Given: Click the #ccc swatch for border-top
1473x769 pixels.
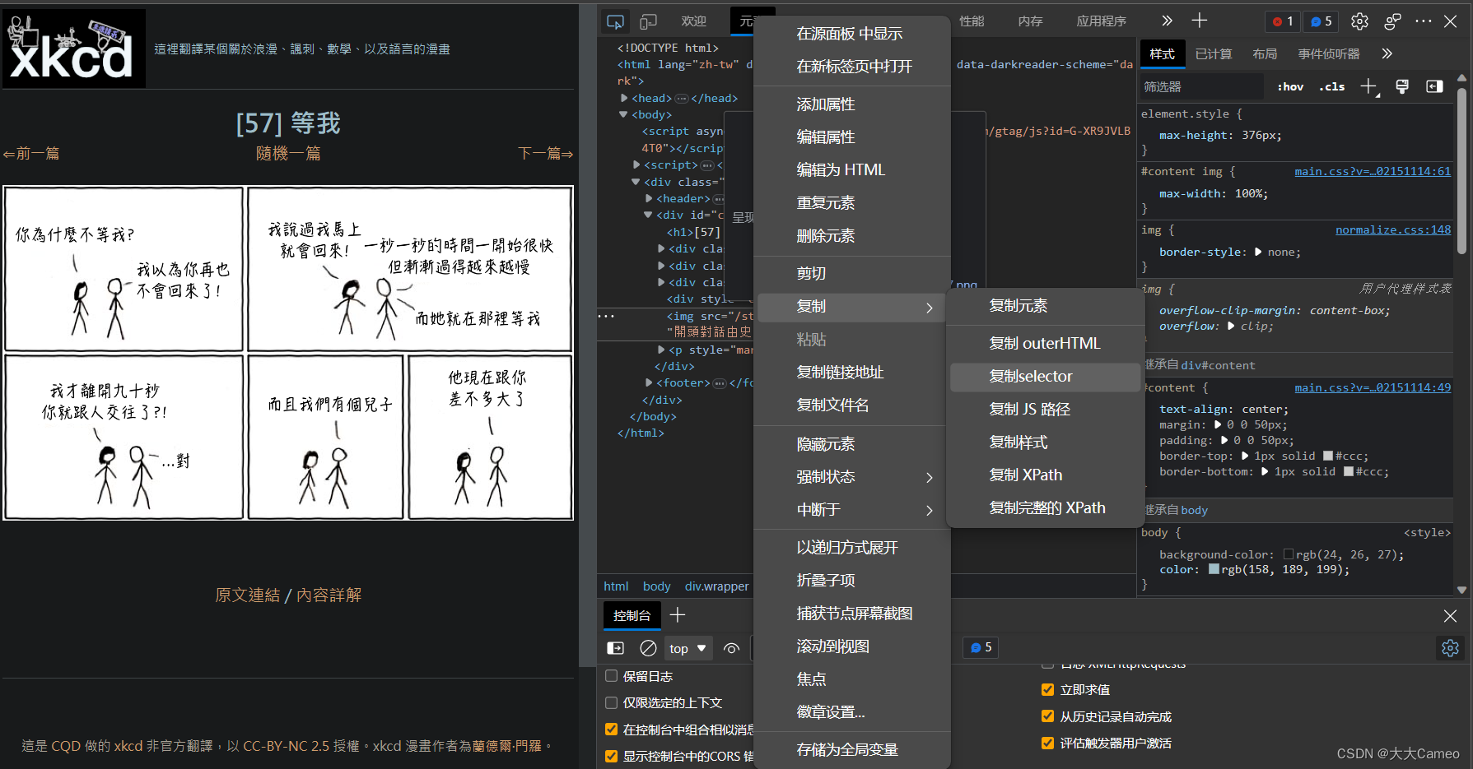Looking at the screenshot, I should point(1327,456).
